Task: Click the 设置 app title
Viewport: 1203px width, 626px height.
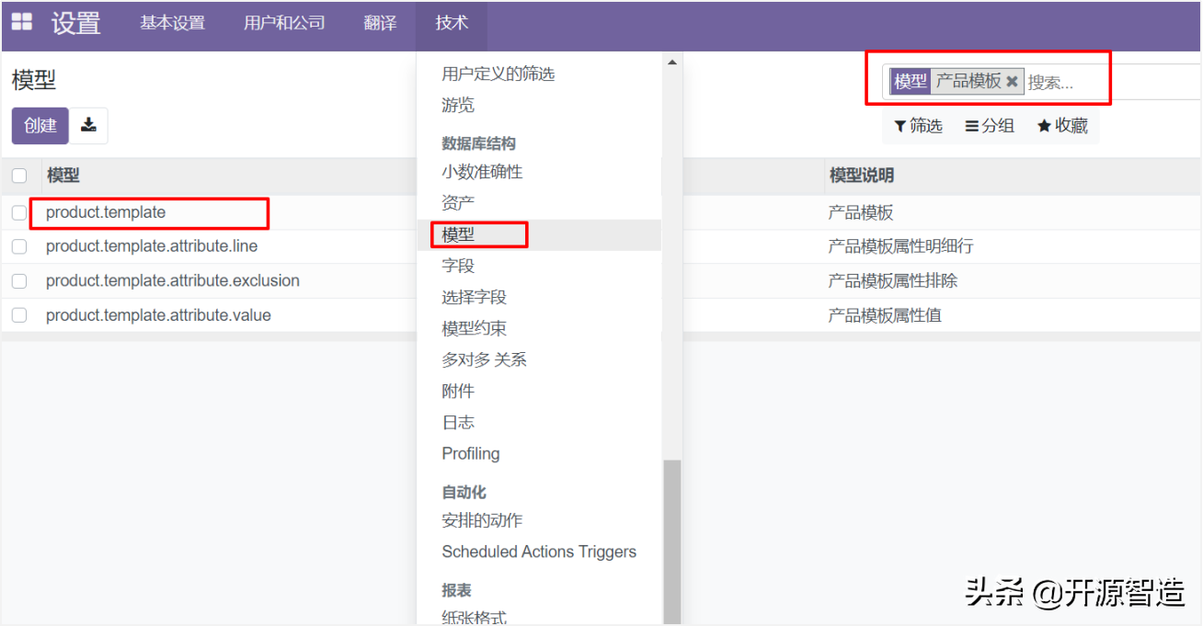Action: tap(76, 23)
